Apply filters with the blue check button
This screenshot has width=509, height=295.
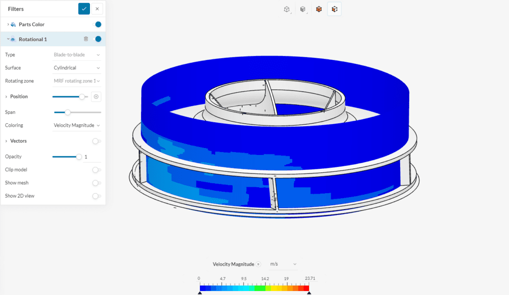point(84,8)
